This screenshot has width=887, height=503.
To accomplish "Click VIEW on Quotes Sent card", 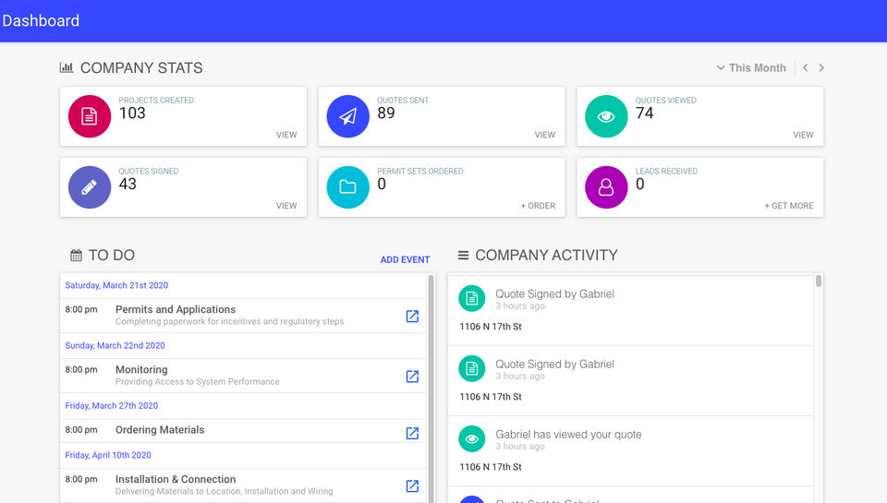I will click(x=545, y=135).
